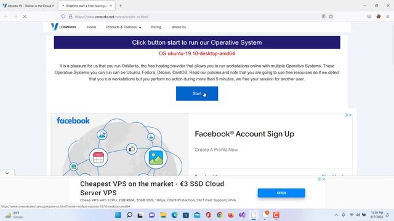Screen dimensions: 394x221
Task: Open the Windows Start menu
Action: (118, 215)
